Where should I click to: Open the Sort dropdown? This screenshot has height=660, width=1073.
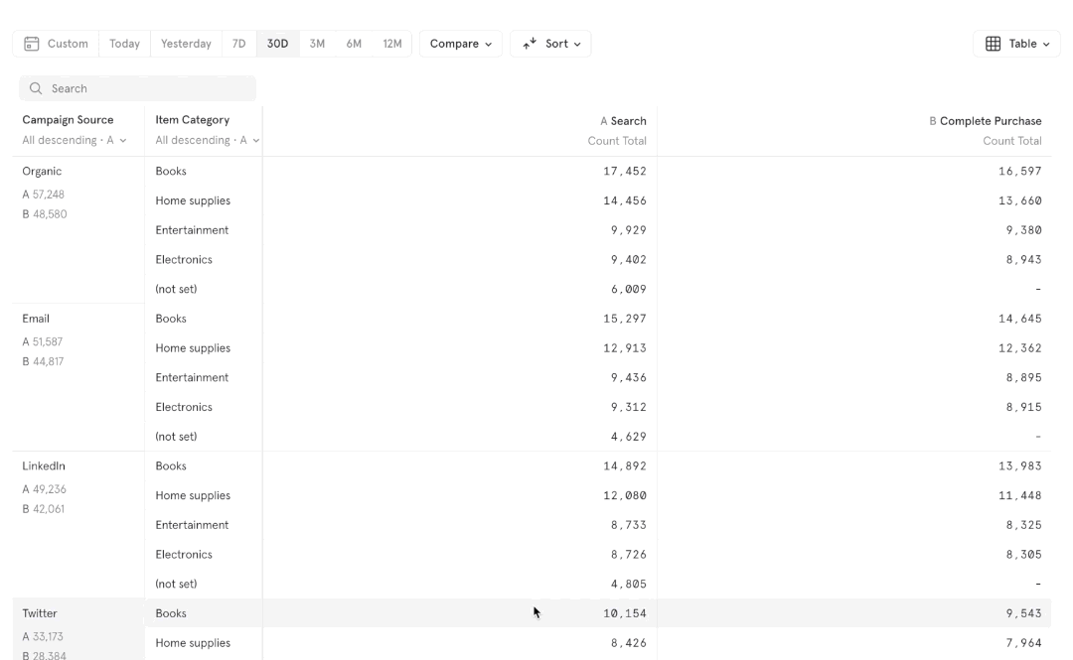tap(550, 44)
